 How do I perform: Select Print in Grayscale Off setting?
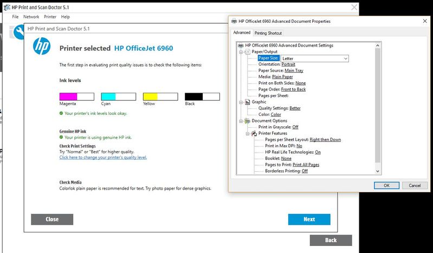(x=279, y=127)
